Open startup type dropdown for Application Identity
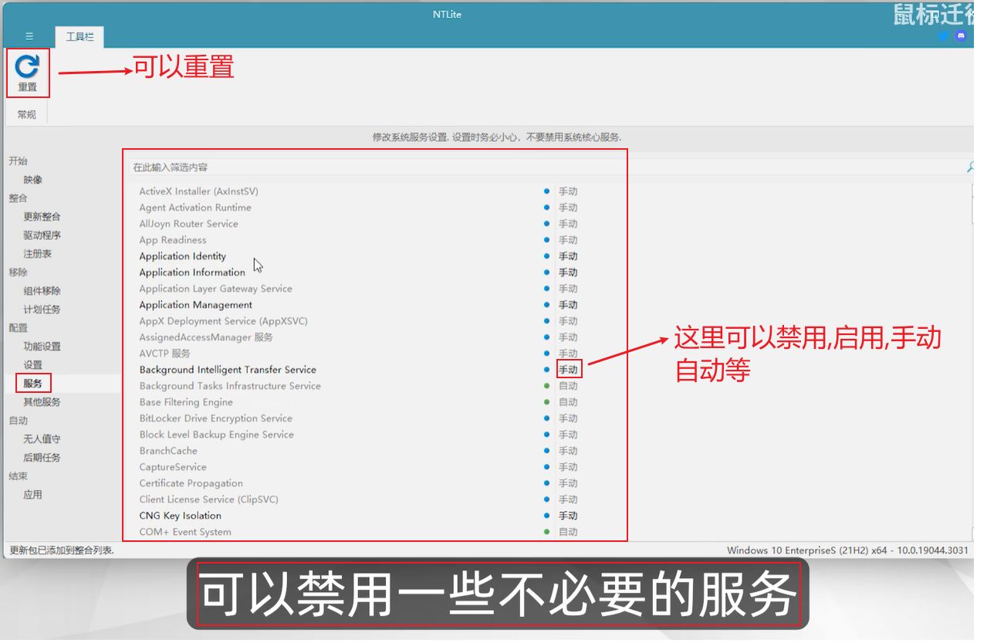This screenshot has width=987, height=643. [x=568, y=256]
